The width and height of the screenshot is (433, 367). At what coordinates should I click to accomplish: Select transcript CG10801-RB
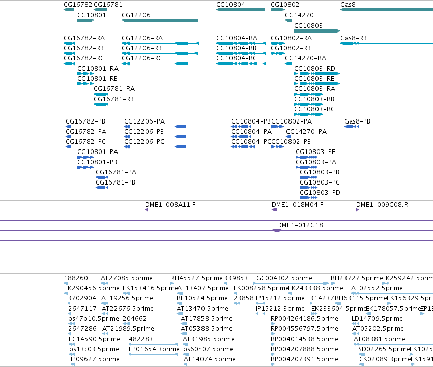[98, 79]
